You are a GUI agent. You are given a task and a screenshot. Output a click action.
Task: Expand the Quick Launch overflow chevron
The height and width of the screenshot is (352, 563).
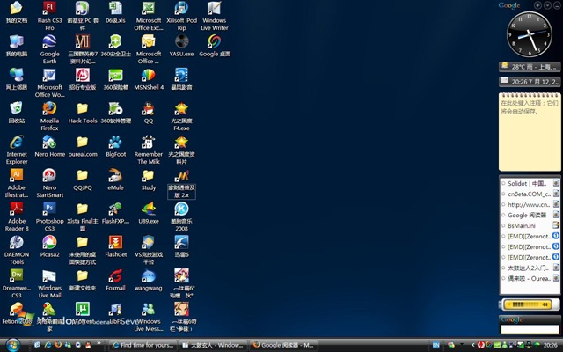(99, 344)
